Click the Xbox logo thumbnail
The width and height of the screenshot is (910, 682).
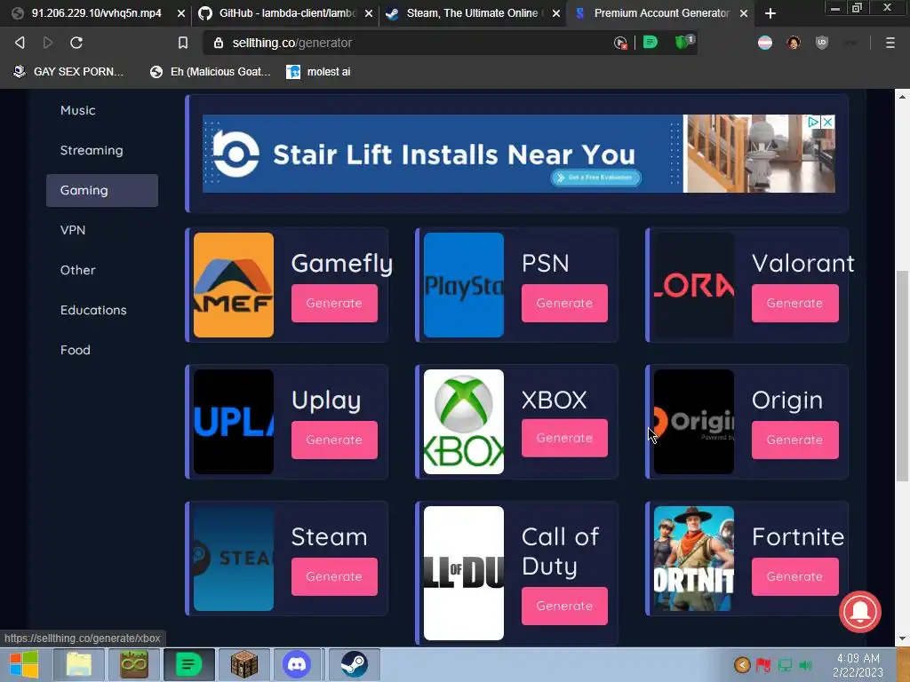pos(464,422)
